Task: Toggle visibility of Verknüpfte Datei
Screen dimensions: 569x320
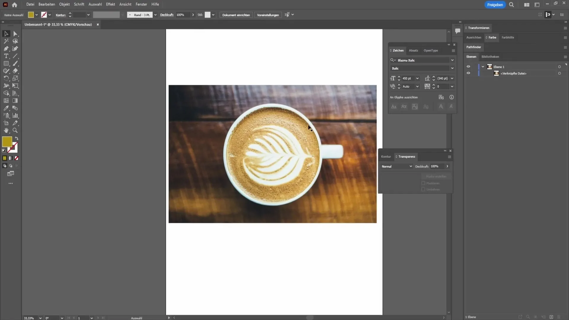Action: coord(469,73)
